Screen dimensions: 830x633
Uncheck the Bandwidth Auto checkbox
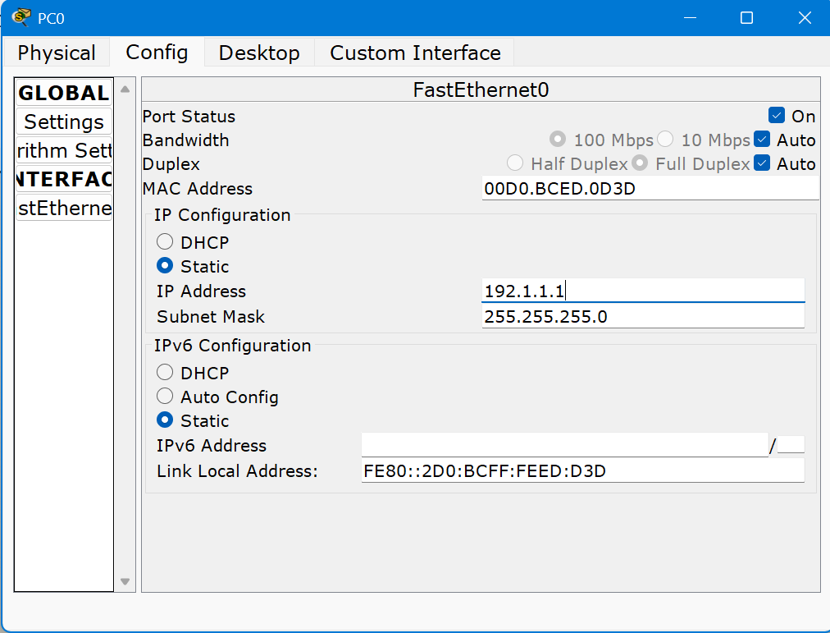(x=762, y=140)
